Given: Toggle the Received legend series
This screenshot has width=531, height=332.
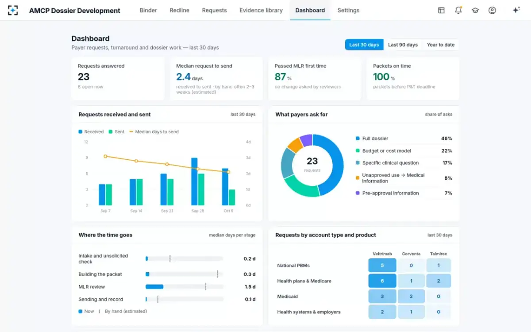Looking at the screenshot, I should click(91, 131).
